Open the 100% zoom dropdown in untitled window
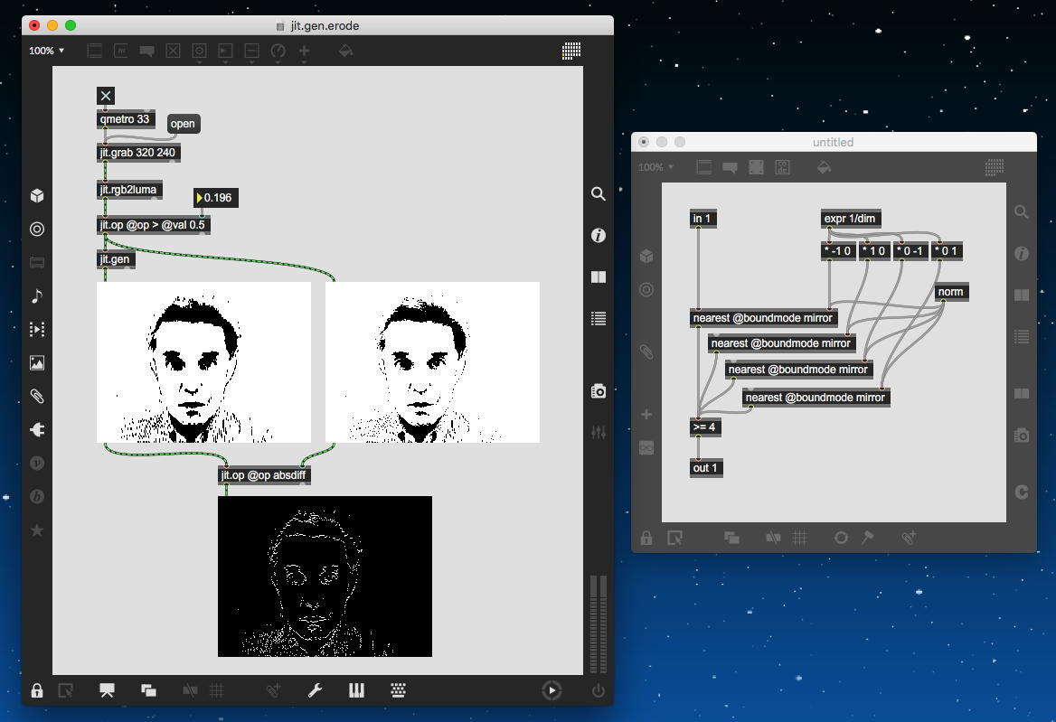 655,167
